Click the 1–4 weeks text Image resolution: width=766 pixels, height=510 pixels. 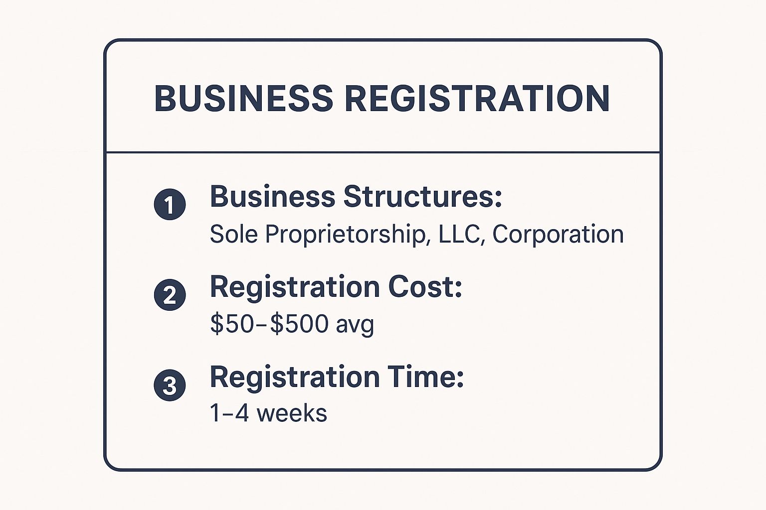[268, 413]
